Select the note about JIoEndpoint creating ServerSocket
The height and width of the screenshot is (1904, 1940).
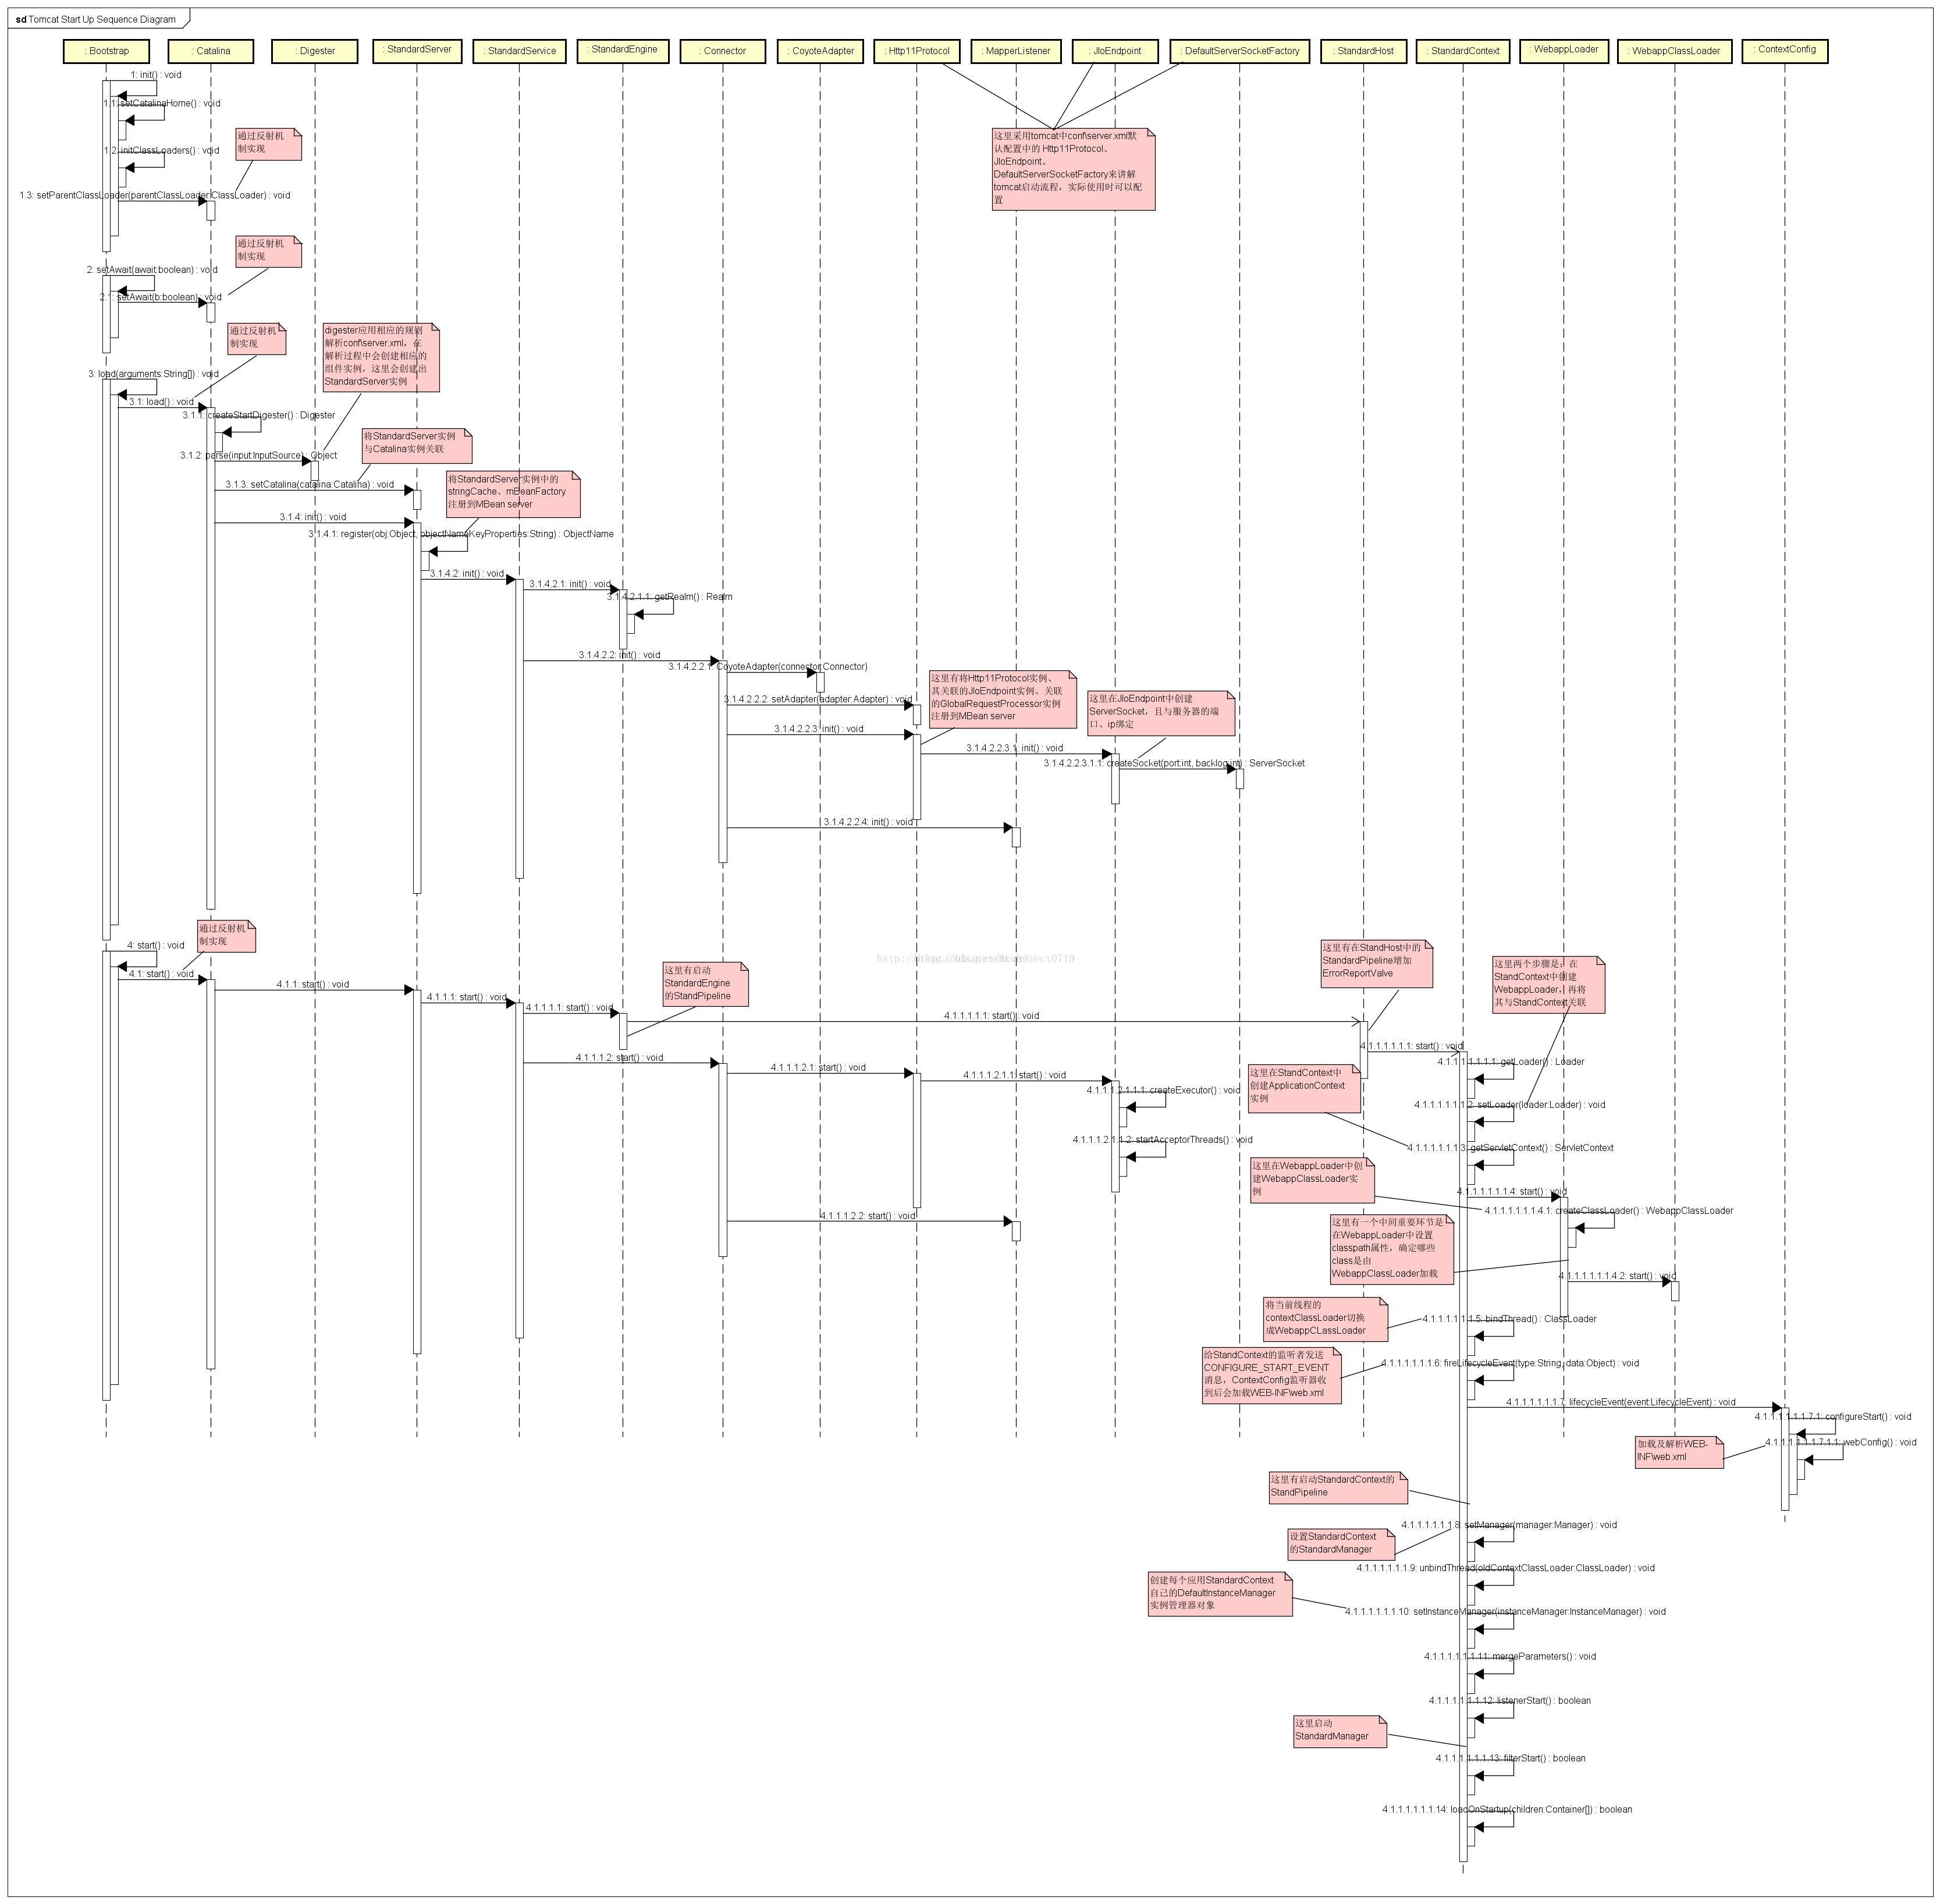click(x=1161, y=713)
